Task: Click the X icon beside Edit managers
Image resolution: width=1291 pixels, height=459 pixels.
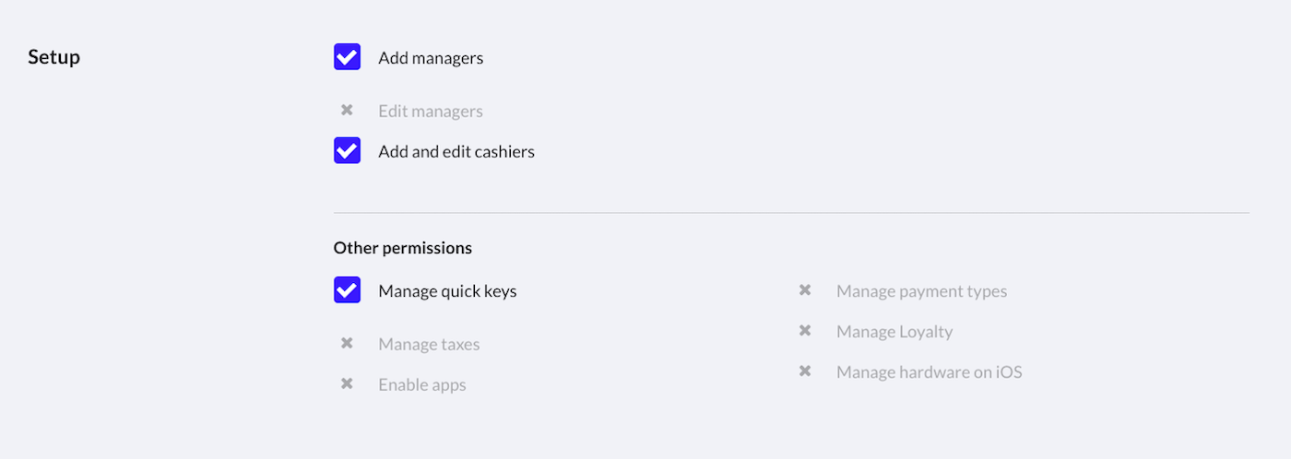Action: click(x=347, y=111)
